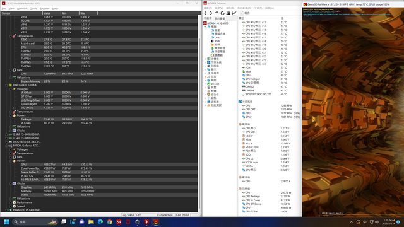Switch to the second AIDA64 sidebar tab
The height and width of the screenshot is (227, 404).
click(220, 18)
